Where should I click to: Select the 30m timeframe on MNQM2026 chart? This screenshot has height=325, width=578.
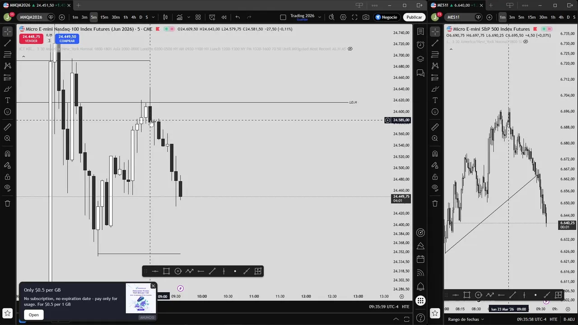tap(116, 17)
